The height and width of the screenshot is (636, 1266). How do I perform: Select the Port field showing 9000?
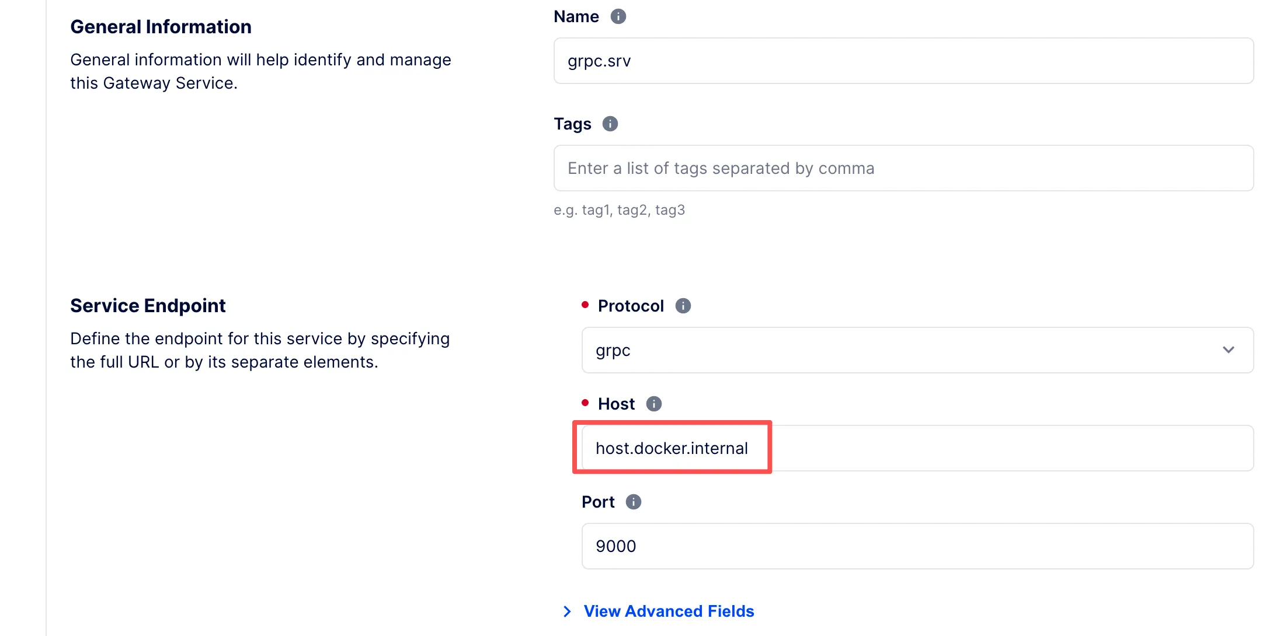(x=917, y=546)
